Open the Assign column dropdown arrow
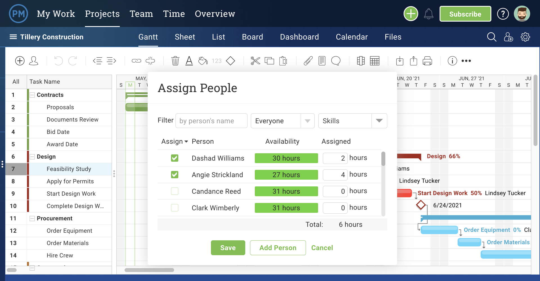 click(186, 142)
